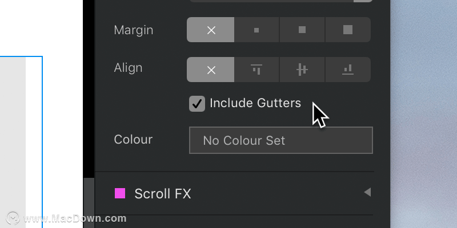
Task: Click the Include Gutters label text
Action: click(x=255, y=103)
